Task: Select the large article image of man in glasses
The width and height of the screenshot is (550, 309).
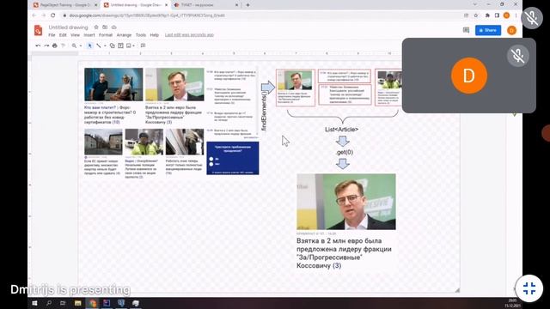Action: [x=346, y=202]
